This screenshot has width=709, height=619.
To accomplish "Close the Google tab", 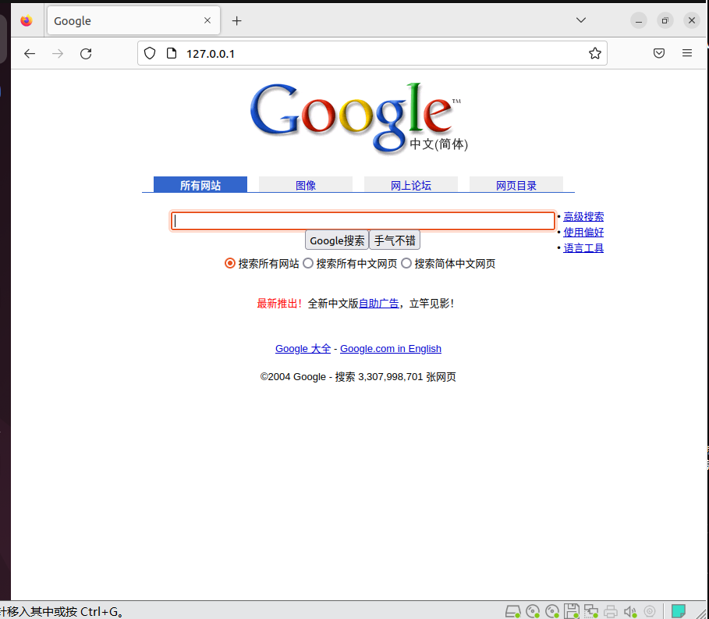I will tap(207, 20).
